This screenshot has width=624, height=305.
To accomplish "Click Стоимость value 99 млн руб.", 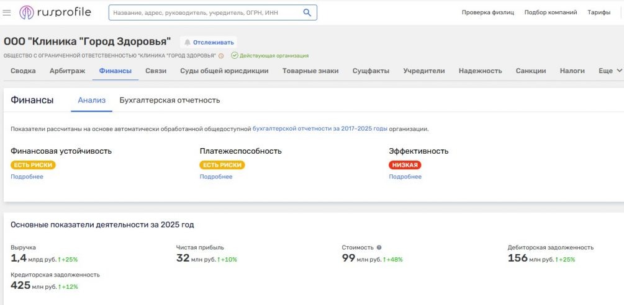I will (x=362, y=259).
